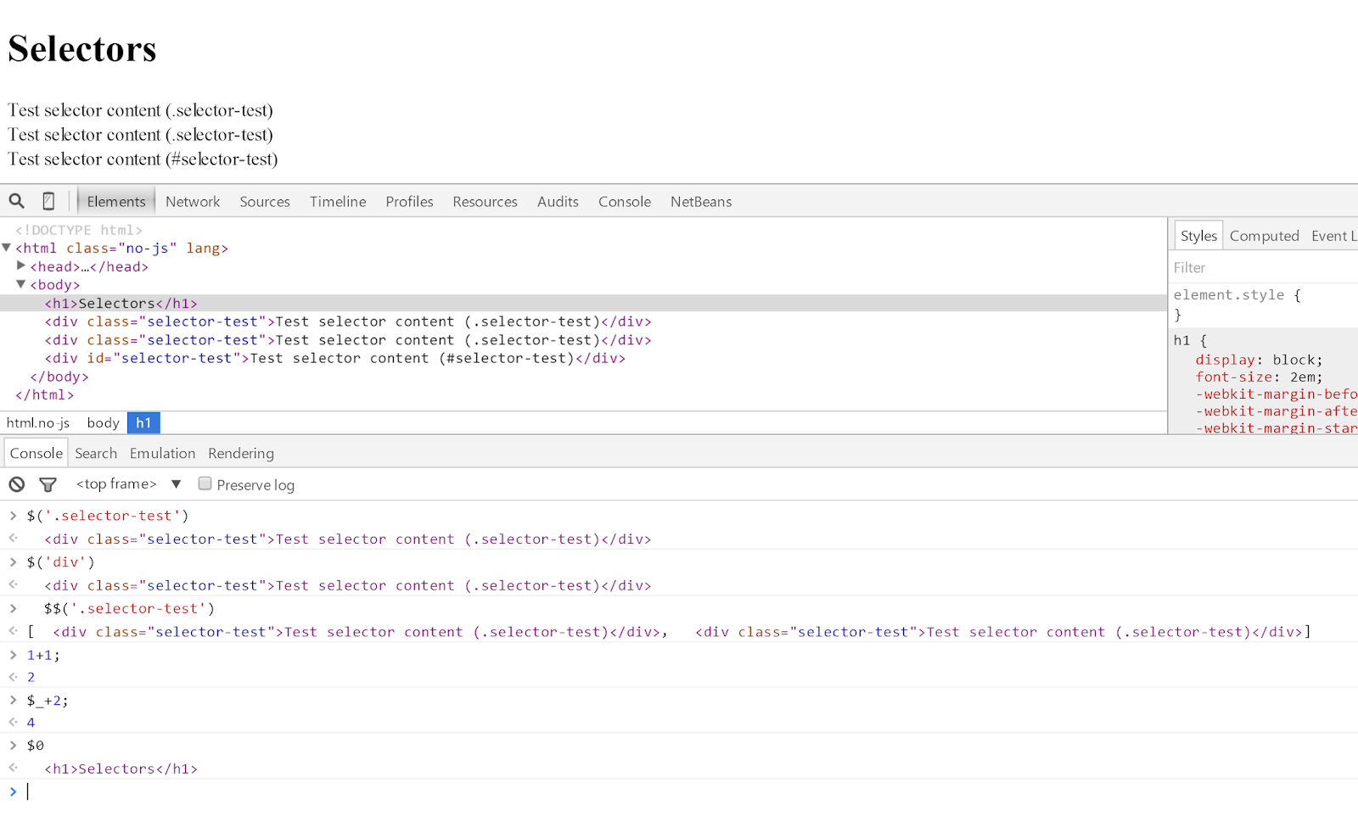The width and height of the screenshot is (1358, 816).
Task: Click the body breadcrumb item
Action: (x=103, y=422)
